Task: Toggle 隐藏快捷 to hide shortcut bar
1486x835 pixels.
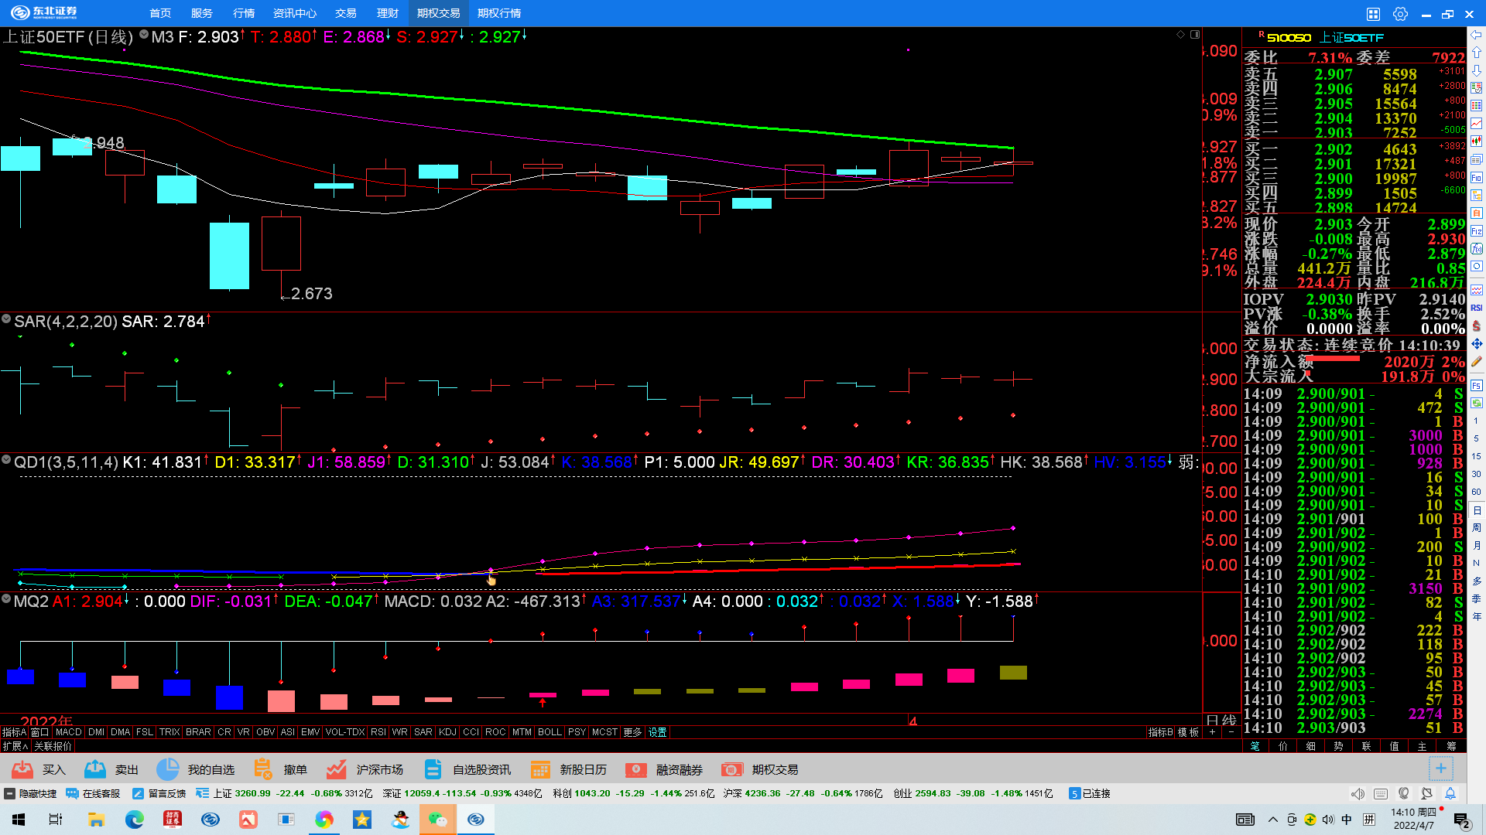Action: [x=31, y=793]
